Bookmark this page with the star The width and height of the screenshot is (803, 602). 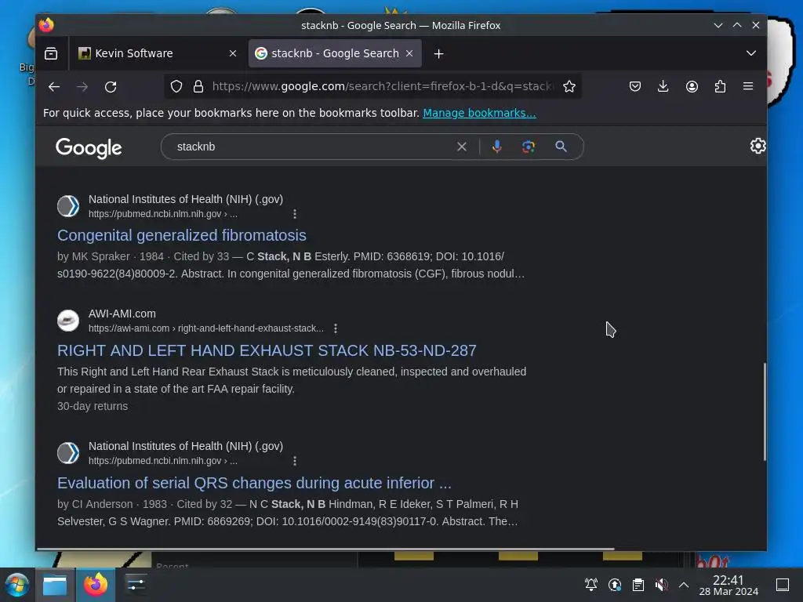(569, 86)
